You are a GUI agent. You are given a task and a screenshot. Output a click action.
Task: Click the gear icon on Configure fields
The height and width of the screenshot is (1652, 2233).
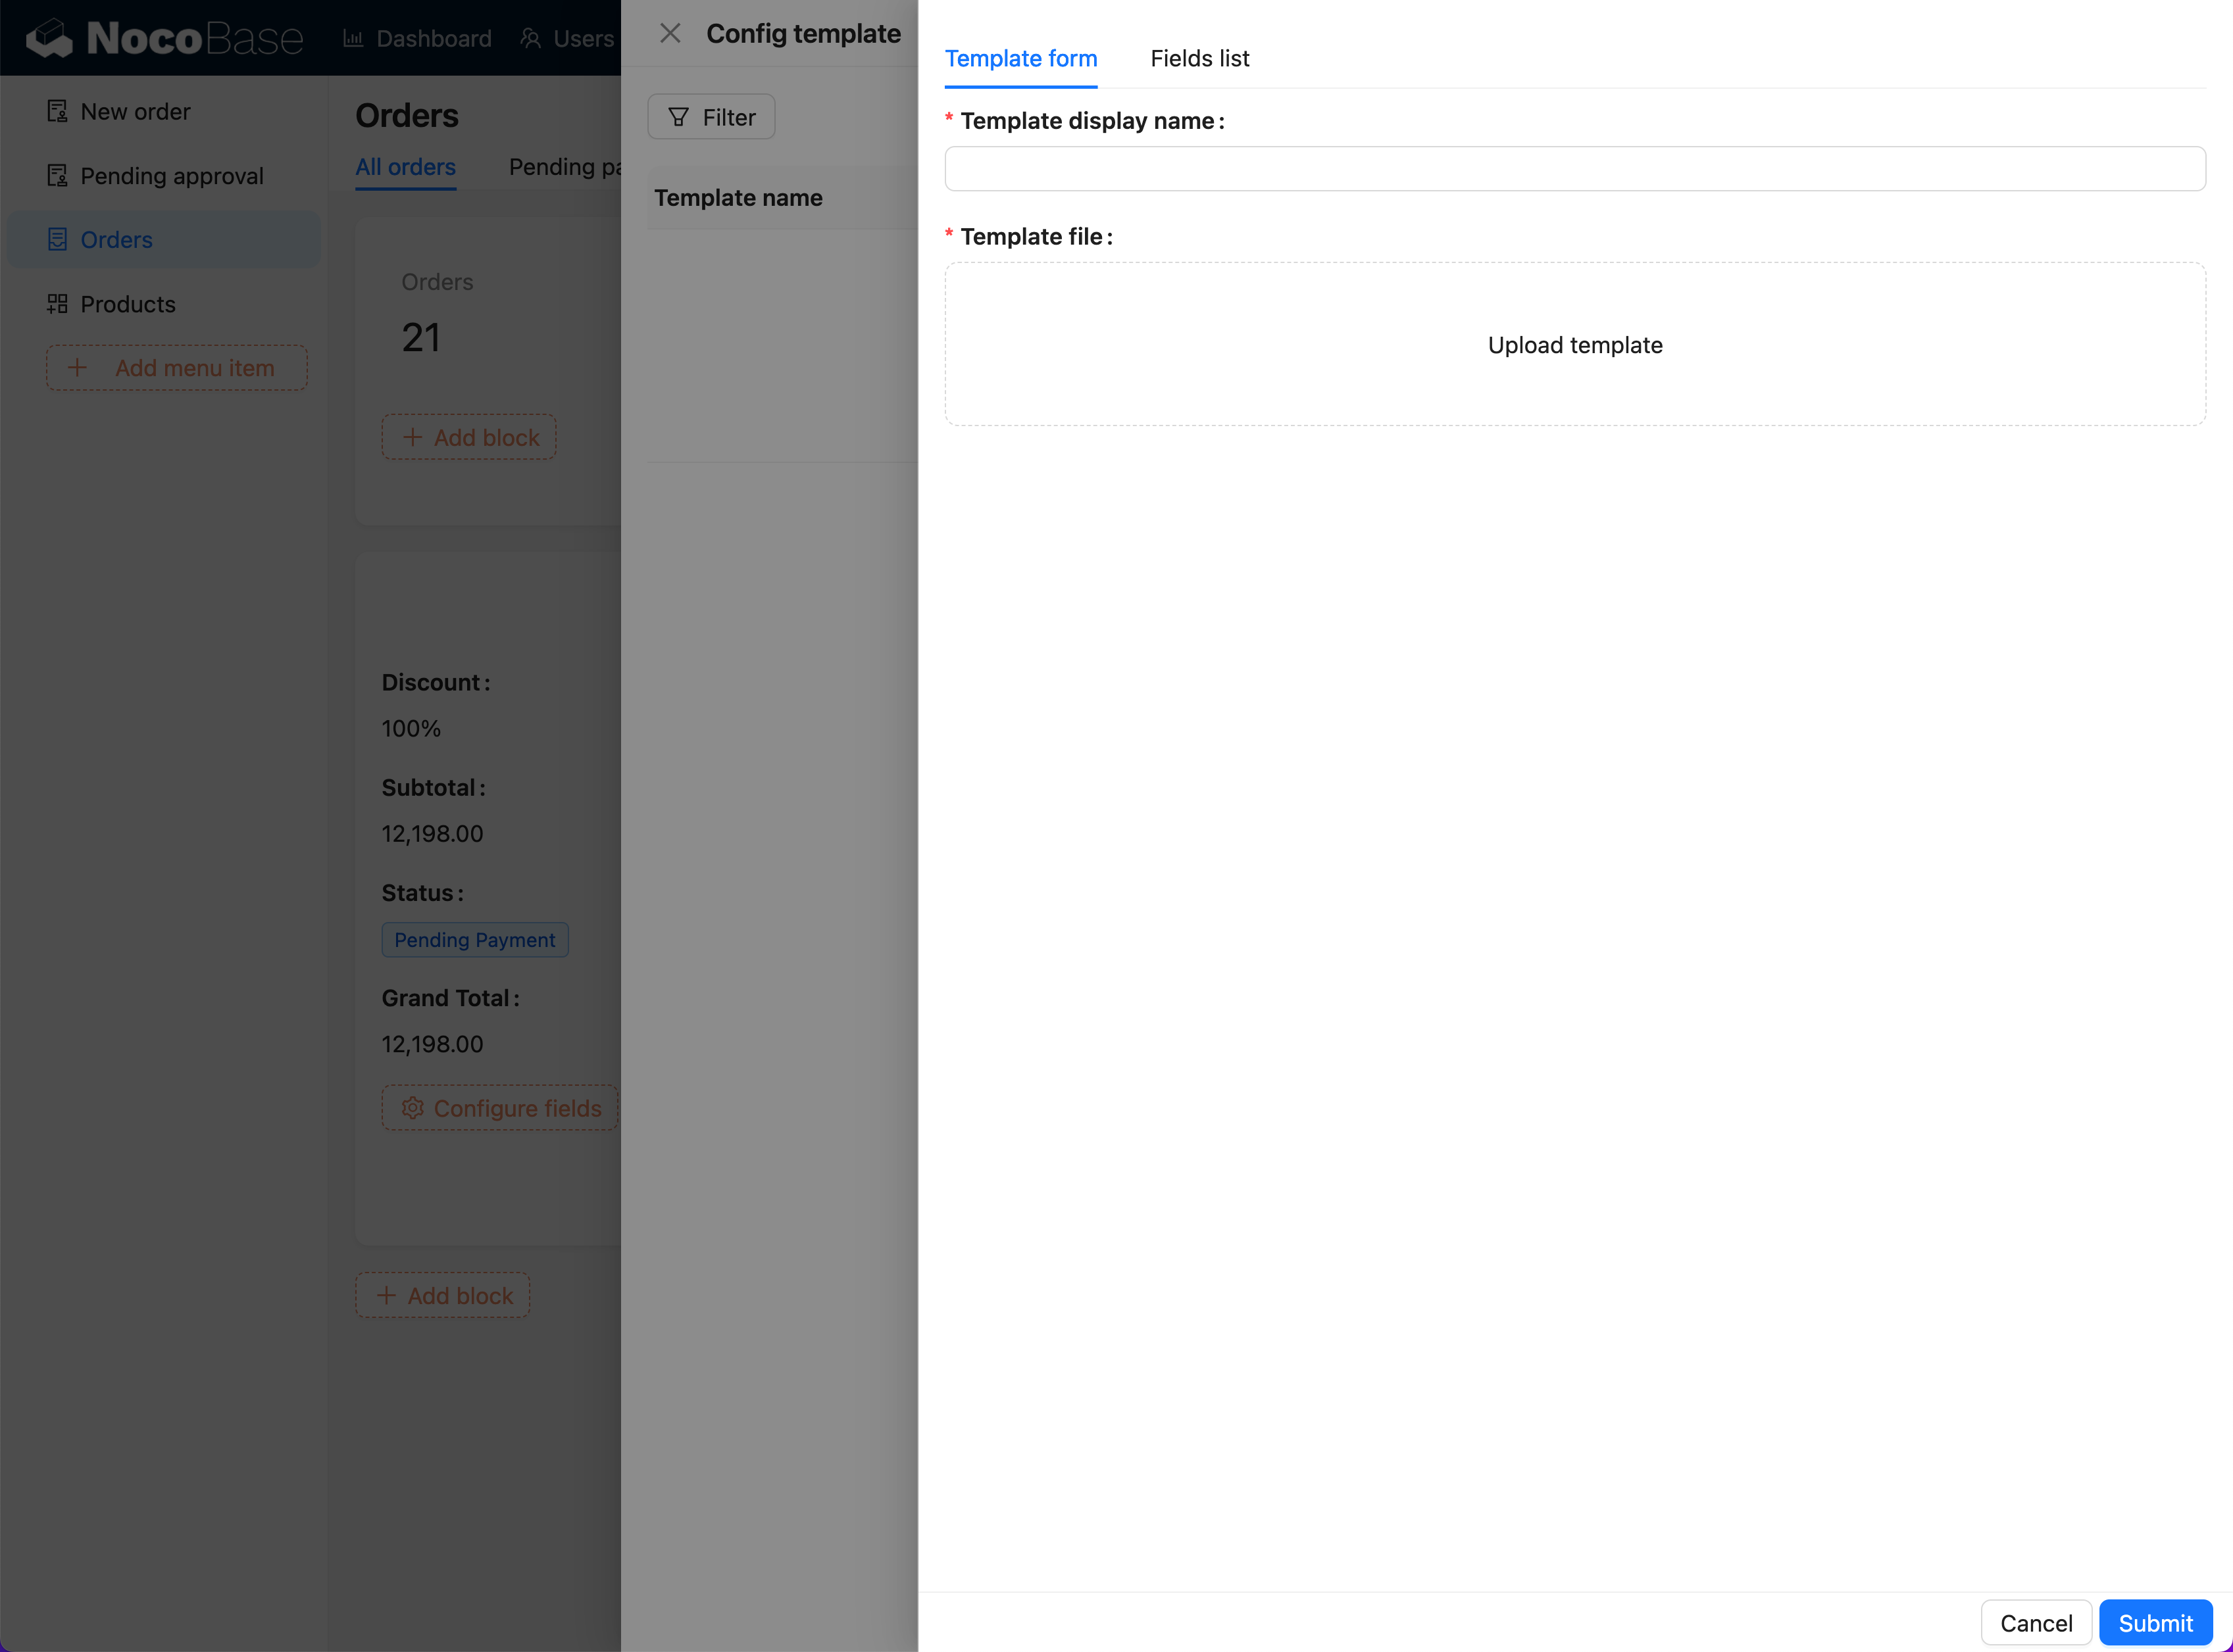pyautogui.click(x=412, y=1108)
